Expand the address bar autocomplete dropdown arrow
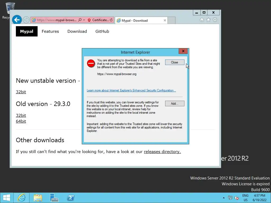The width and height of the screenshot is (271, 203). click(x=84, y=20)
